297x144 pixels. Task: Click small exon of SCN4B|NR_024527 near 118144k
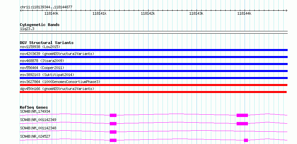click(x=246, y=140)
